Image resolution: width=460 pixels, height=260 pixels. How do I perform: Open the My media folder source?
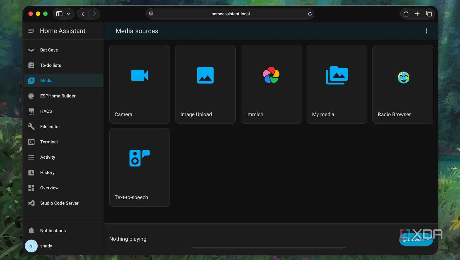(337, 84)
